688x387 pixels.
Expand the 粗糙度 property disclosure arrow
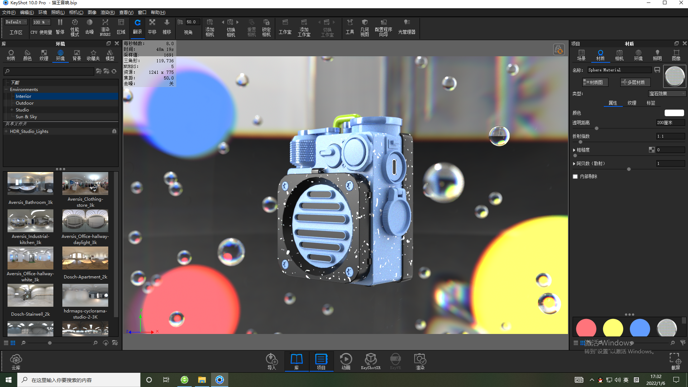(x=574, y=150)
